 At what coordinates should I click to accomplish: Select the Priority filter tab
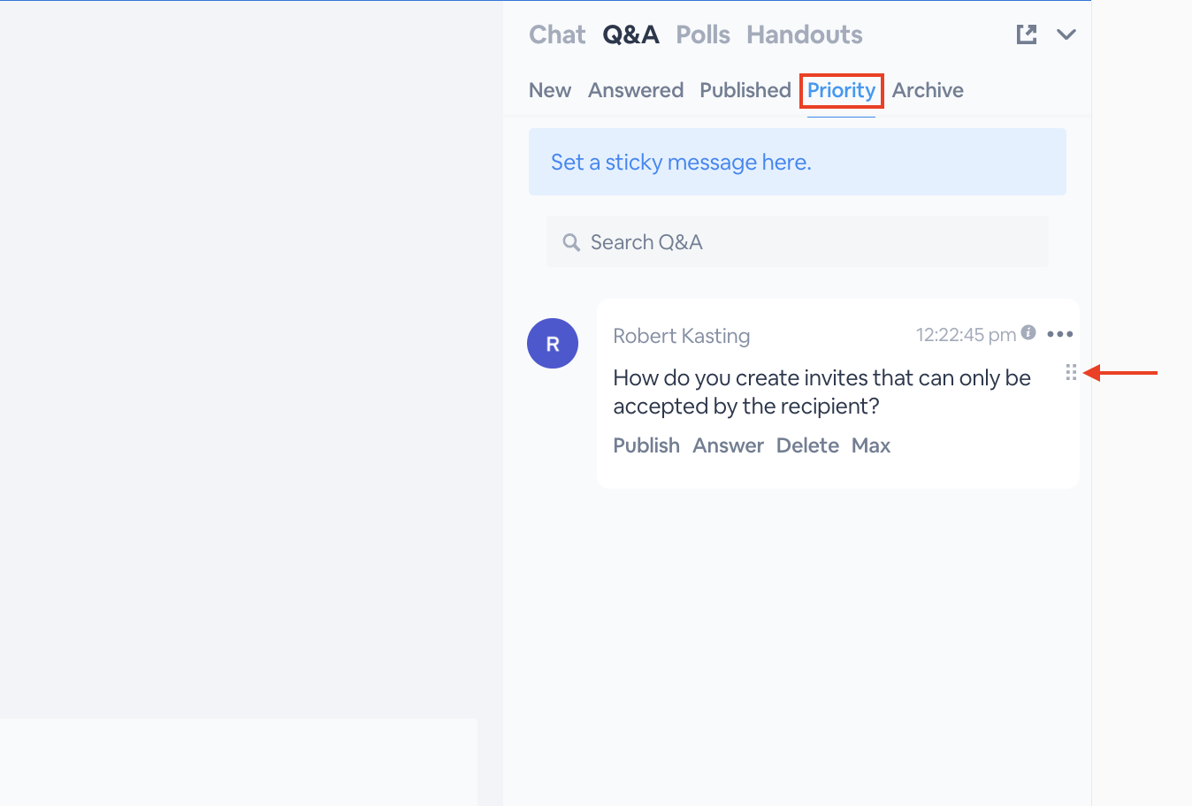tap(841, 90)
